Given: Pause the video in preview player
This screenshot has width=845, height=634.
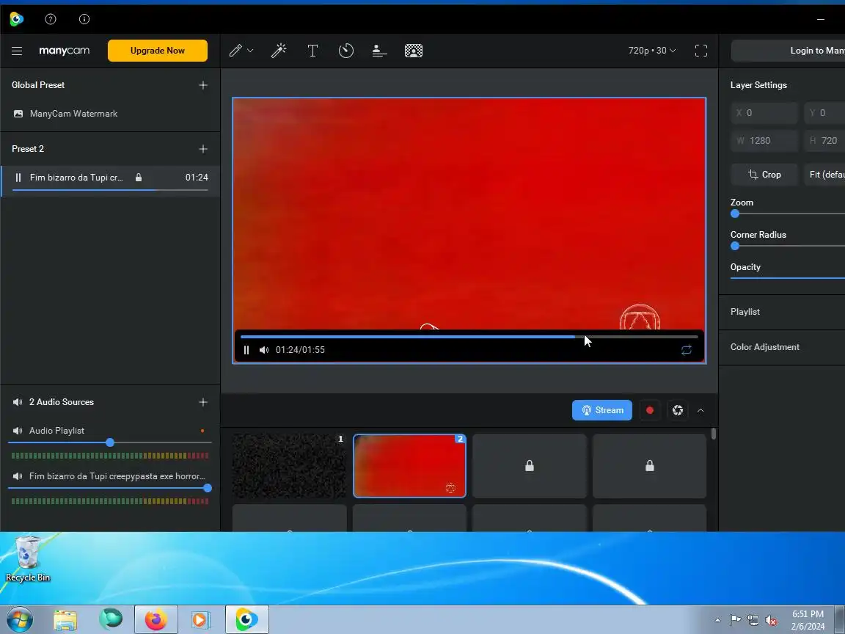Looking at the screenshot, I should [x=246, y=350].
